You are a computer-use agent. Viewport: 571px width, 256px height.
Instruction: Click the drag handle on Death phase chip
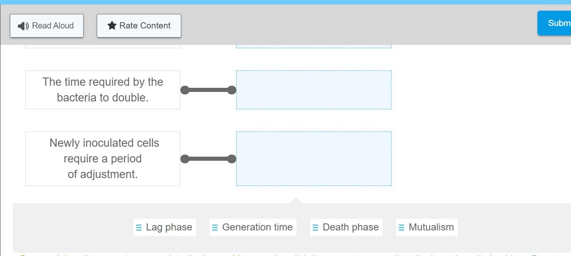pyautogui.click(x=315, y=227)
